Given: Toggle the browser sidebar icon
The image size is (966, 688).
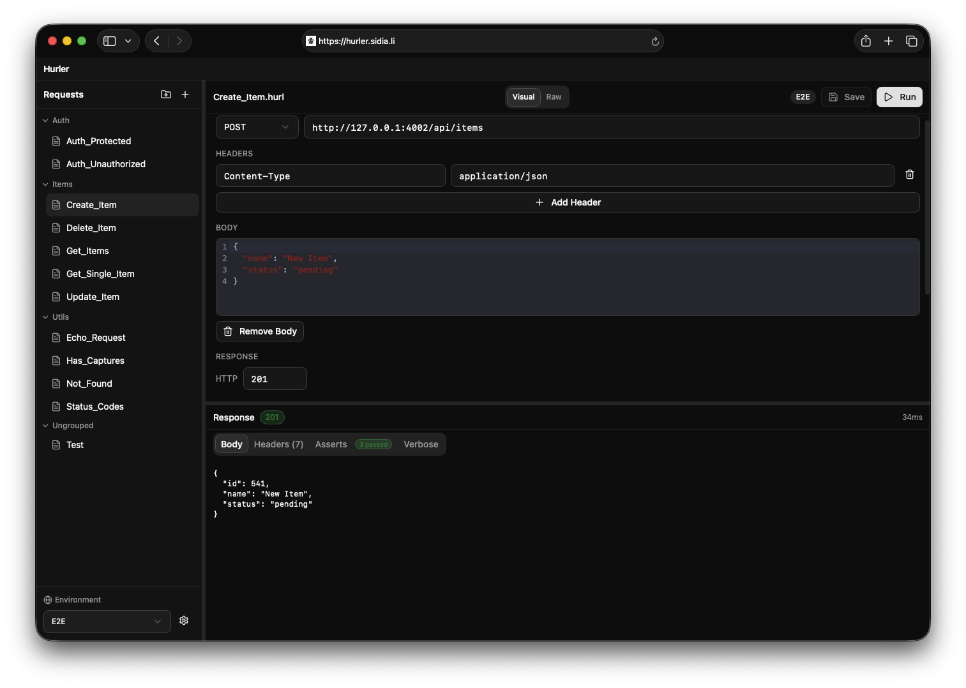Looking at the screenshot, I should [x=109, y=40].
